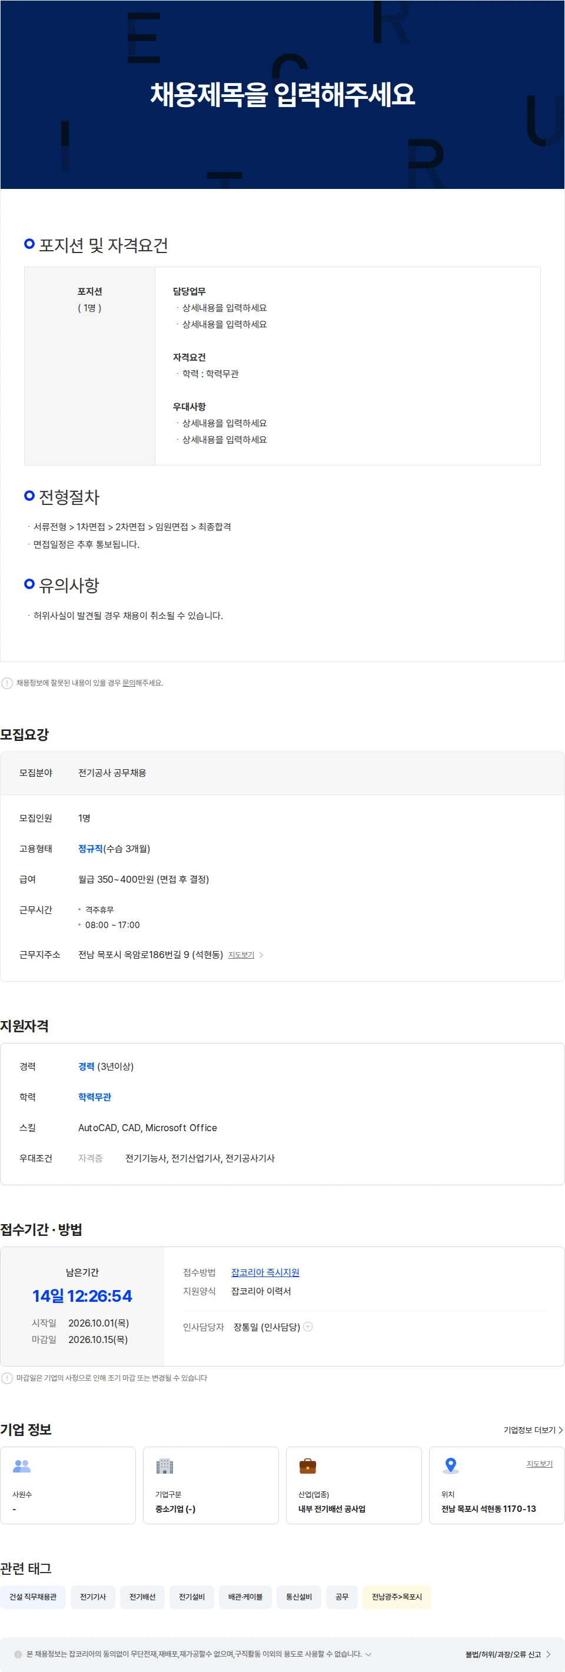Select 공무 tag

pyautogui.click(x=341, y=1597)
